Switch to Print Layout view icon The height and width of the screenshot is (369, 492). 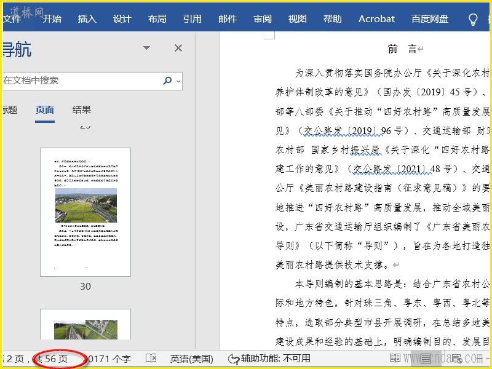(426, 358)
